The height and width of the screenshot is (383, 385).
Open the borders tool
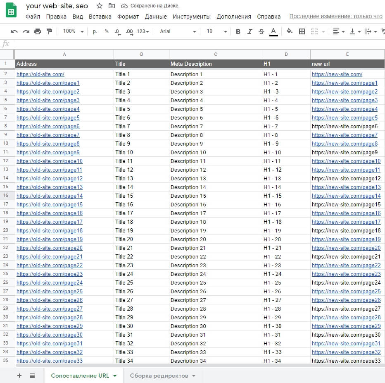point(302,31)
